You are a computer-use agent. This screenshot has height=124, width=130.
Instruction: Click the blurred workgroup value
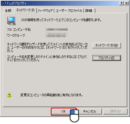pyautogui.click(x=57, y=35)
